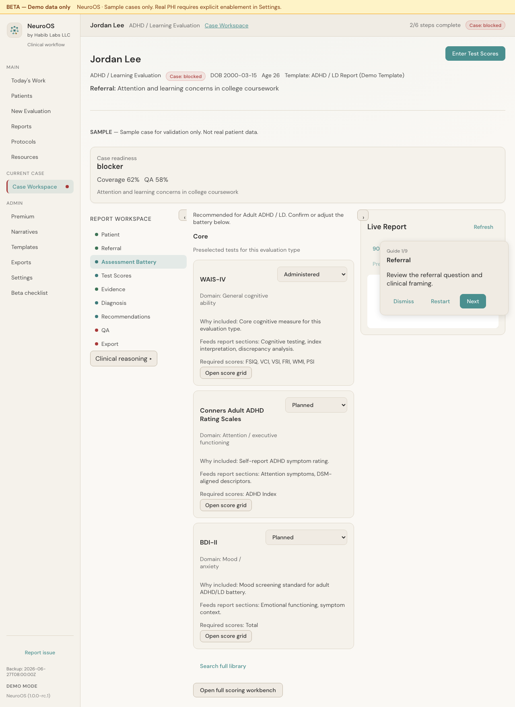The height and width of the screenshot is (707, 515).
Task: Open the BDI-II status dropdown
Action: click(306, 537)
